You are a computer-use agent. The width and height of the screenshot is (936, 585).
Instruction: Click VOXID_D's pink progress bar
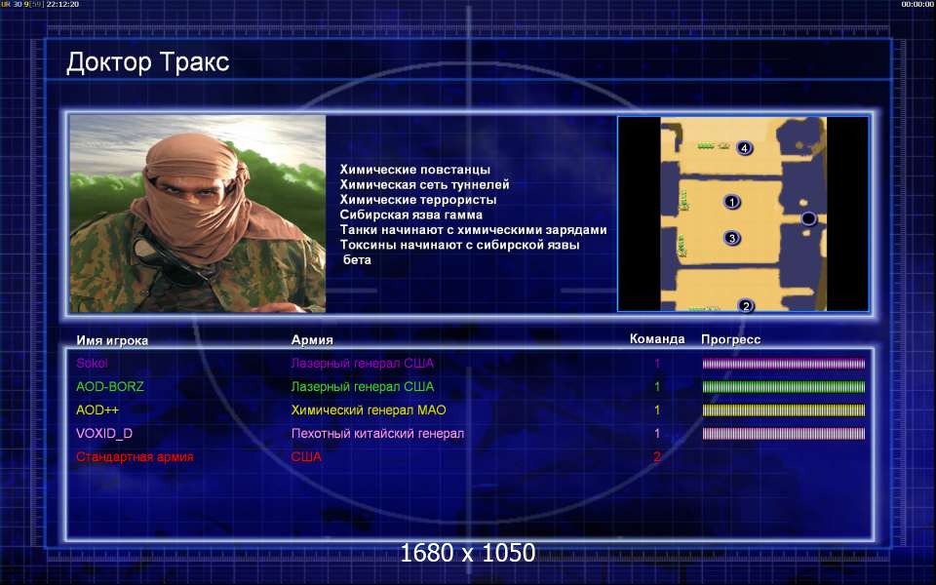[x=783, y=433]
